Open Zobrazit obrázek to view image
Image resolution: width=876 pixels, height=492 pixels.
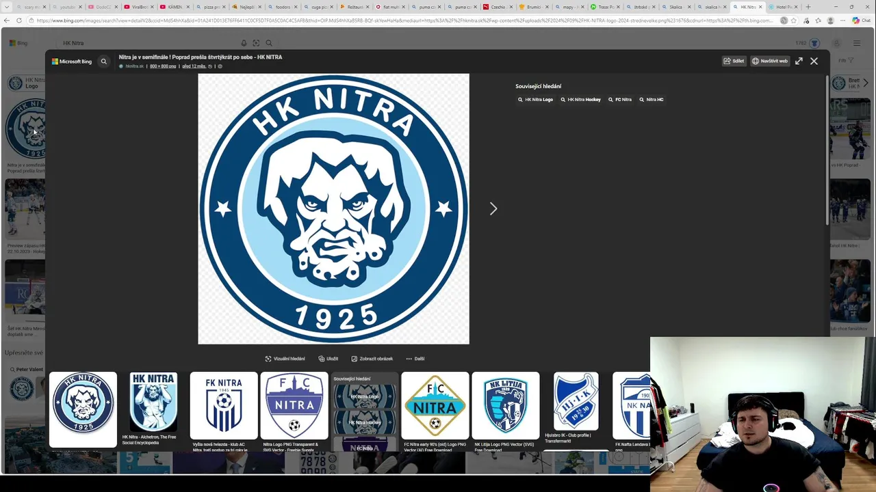click(372, 359)
